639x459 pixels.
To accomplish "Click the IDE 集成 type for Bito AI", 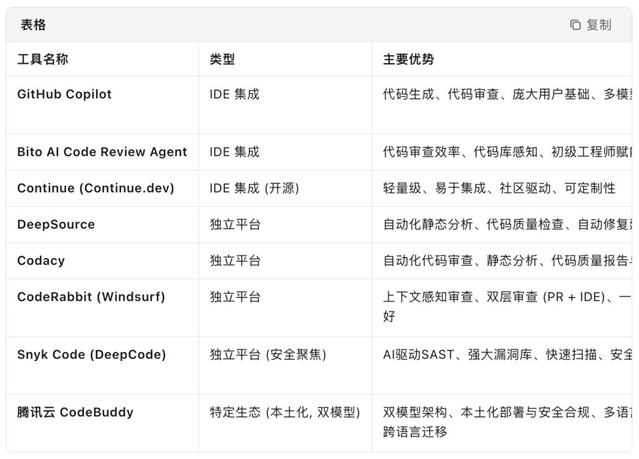I will click(x=235, y=152).
